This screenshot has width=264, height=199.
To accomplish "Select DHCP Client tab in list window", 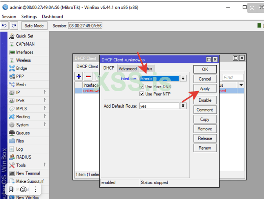I will click(x=87, y=67).
